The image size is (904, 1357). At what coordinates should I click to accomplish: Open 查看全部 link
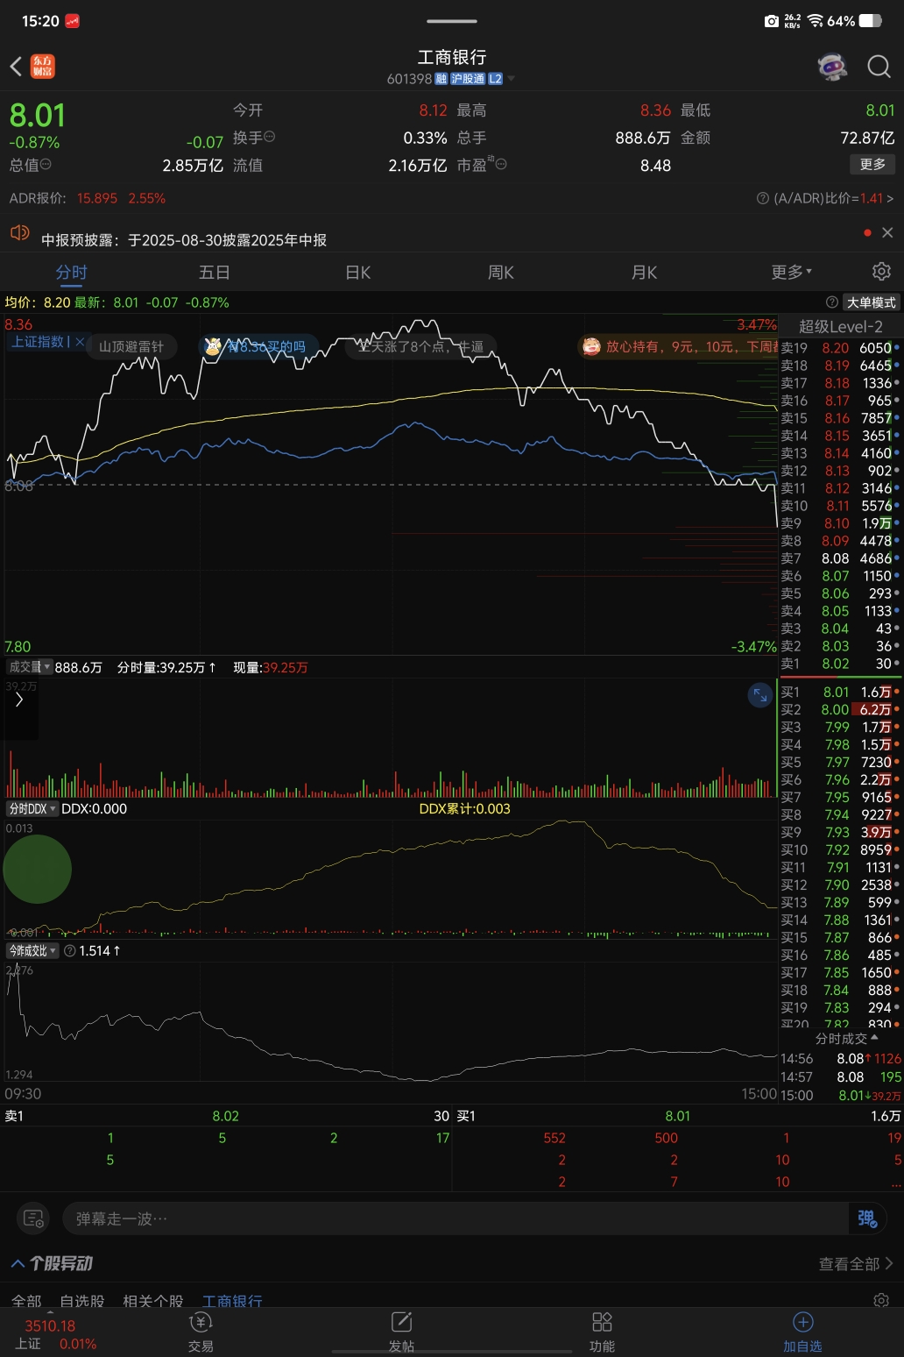point(856,1263)
